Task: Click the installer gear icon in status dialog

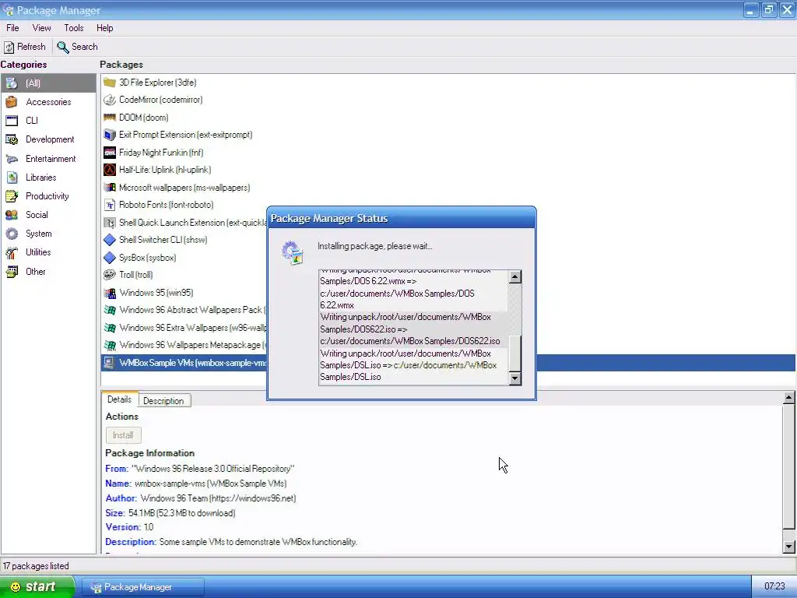Action: click(293, 253)
